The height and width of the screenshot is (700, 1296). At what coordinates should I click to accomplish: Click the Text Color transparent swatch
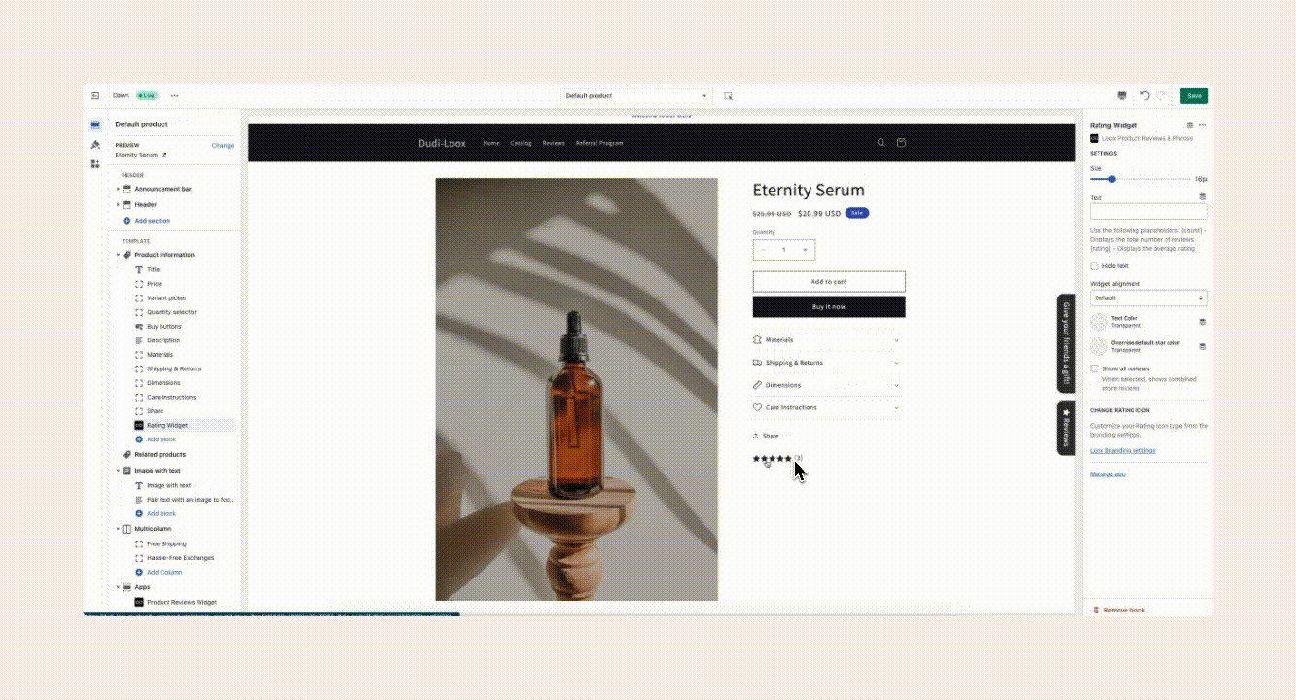point(1098,321)
